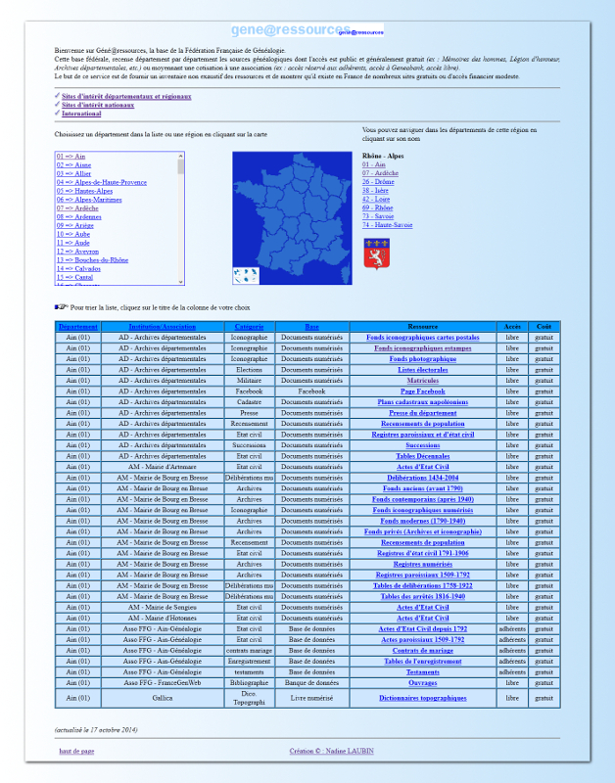Open 69 - Rhône in Rhône-Alpes list
Viewport: 615px width, 783px height.
click(378, 207)
